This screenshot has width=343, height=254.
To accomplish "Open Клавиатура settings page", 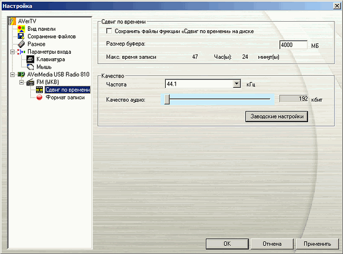I will coord(50,59).
